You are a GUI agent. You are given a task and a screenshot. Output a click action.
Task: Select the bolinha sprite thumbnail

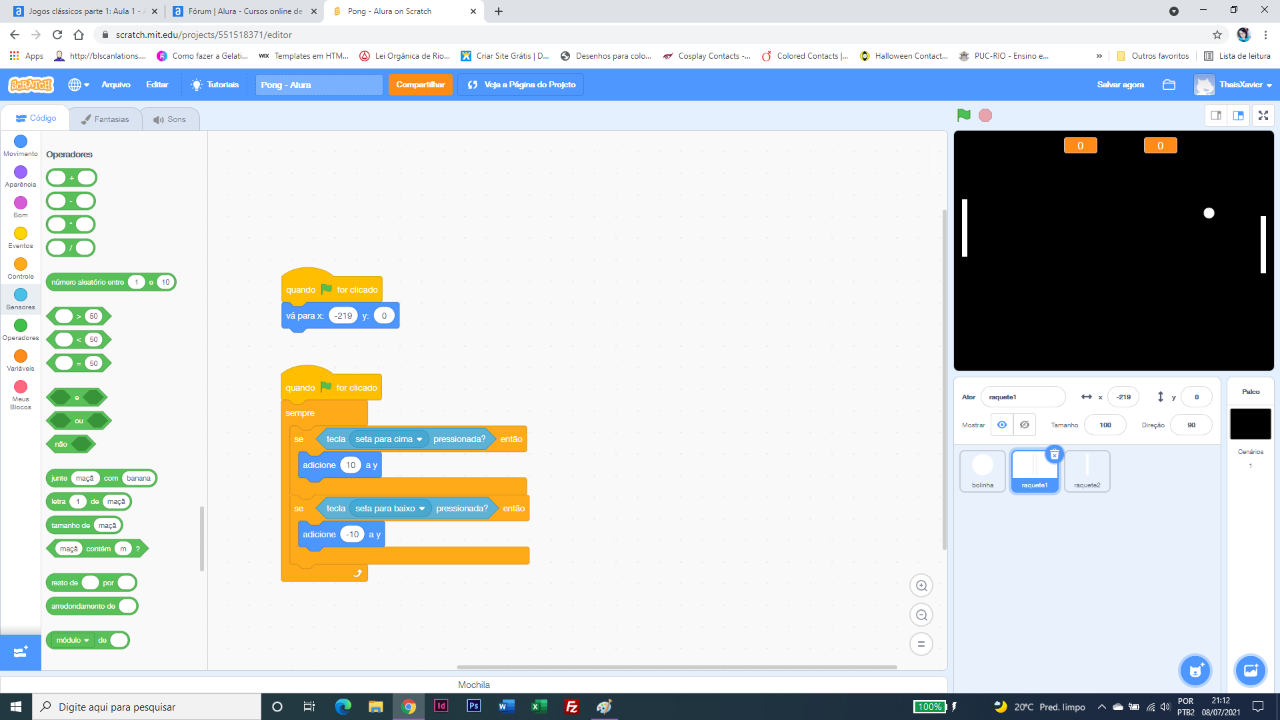[983, 471]
